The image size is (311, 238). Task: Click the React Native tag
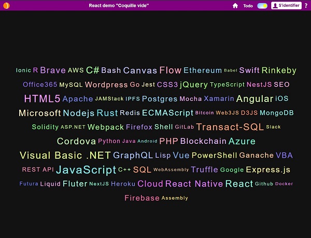point(194,184)
